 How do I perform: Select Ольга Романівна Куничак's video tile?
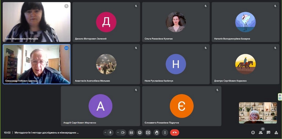click(176, 22)
